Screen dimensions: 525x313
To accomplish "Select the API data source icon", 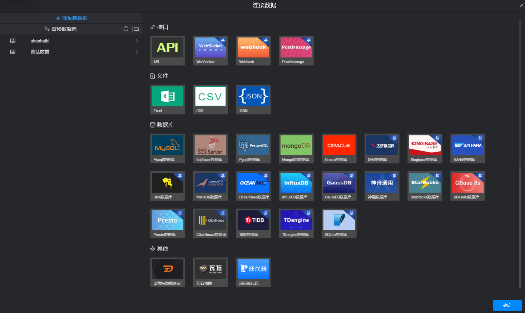I will click(167, 50).
